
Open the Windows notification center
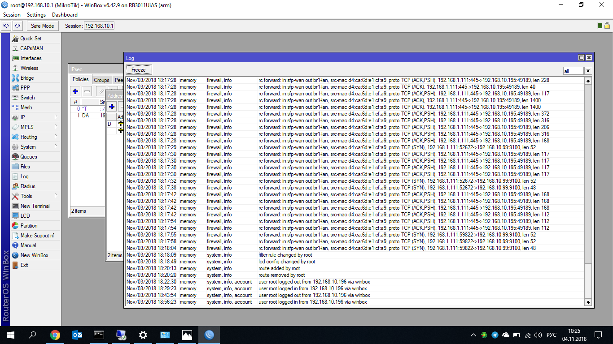[598, 335]
